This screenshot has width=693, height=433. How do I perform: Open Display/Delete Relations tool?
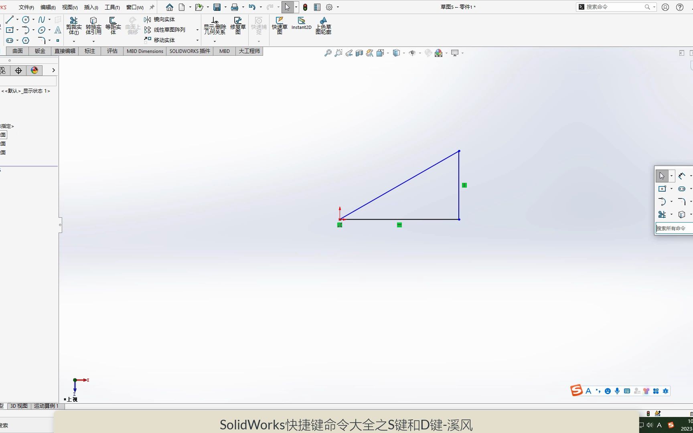(215, 25)
